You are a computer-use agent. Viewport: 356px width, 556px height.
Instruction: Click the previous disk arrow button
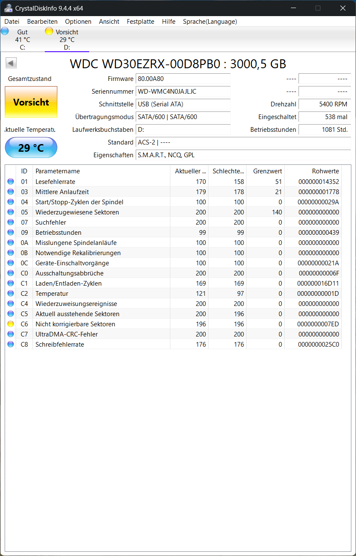pos(11,63)
